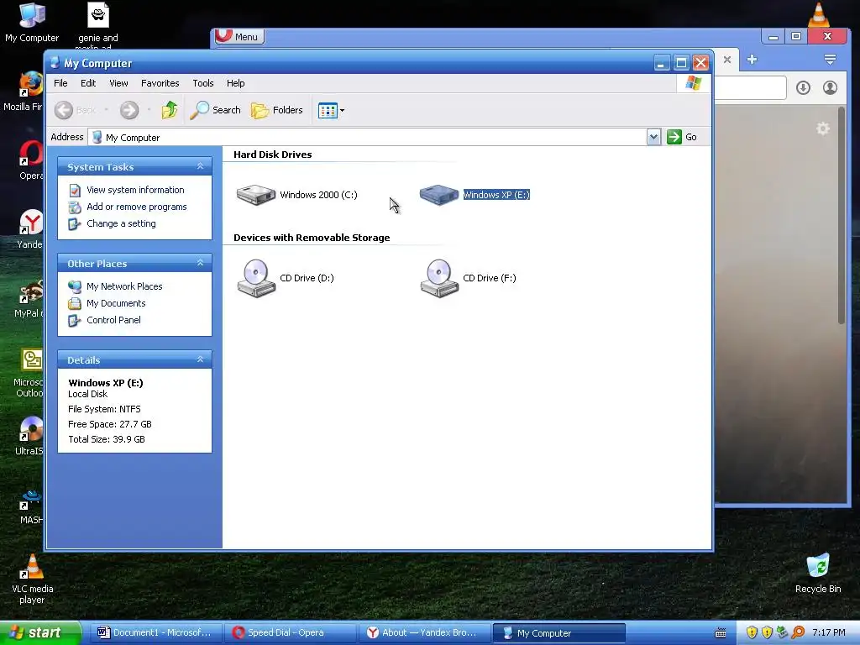Select the Microsoft Outlook desktop shortcut
The width and height of the screenshot is (860, 645).
pos(29,373)
